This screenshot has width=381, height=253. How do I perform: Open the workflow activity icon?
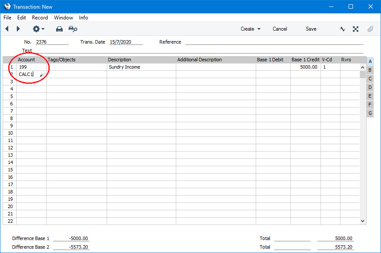coord(343,29)
